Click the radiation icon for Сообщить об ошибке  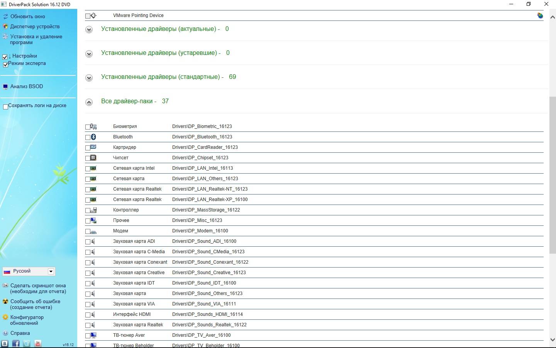5,302
